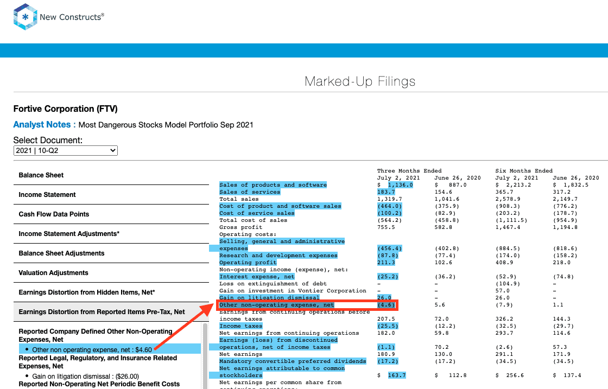
Task: Click Gross profit value 755.5
Action: (386, 227)
